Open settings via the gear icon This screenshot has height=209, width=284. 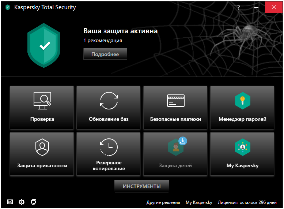pyautogui.click(x=22, y=202)
